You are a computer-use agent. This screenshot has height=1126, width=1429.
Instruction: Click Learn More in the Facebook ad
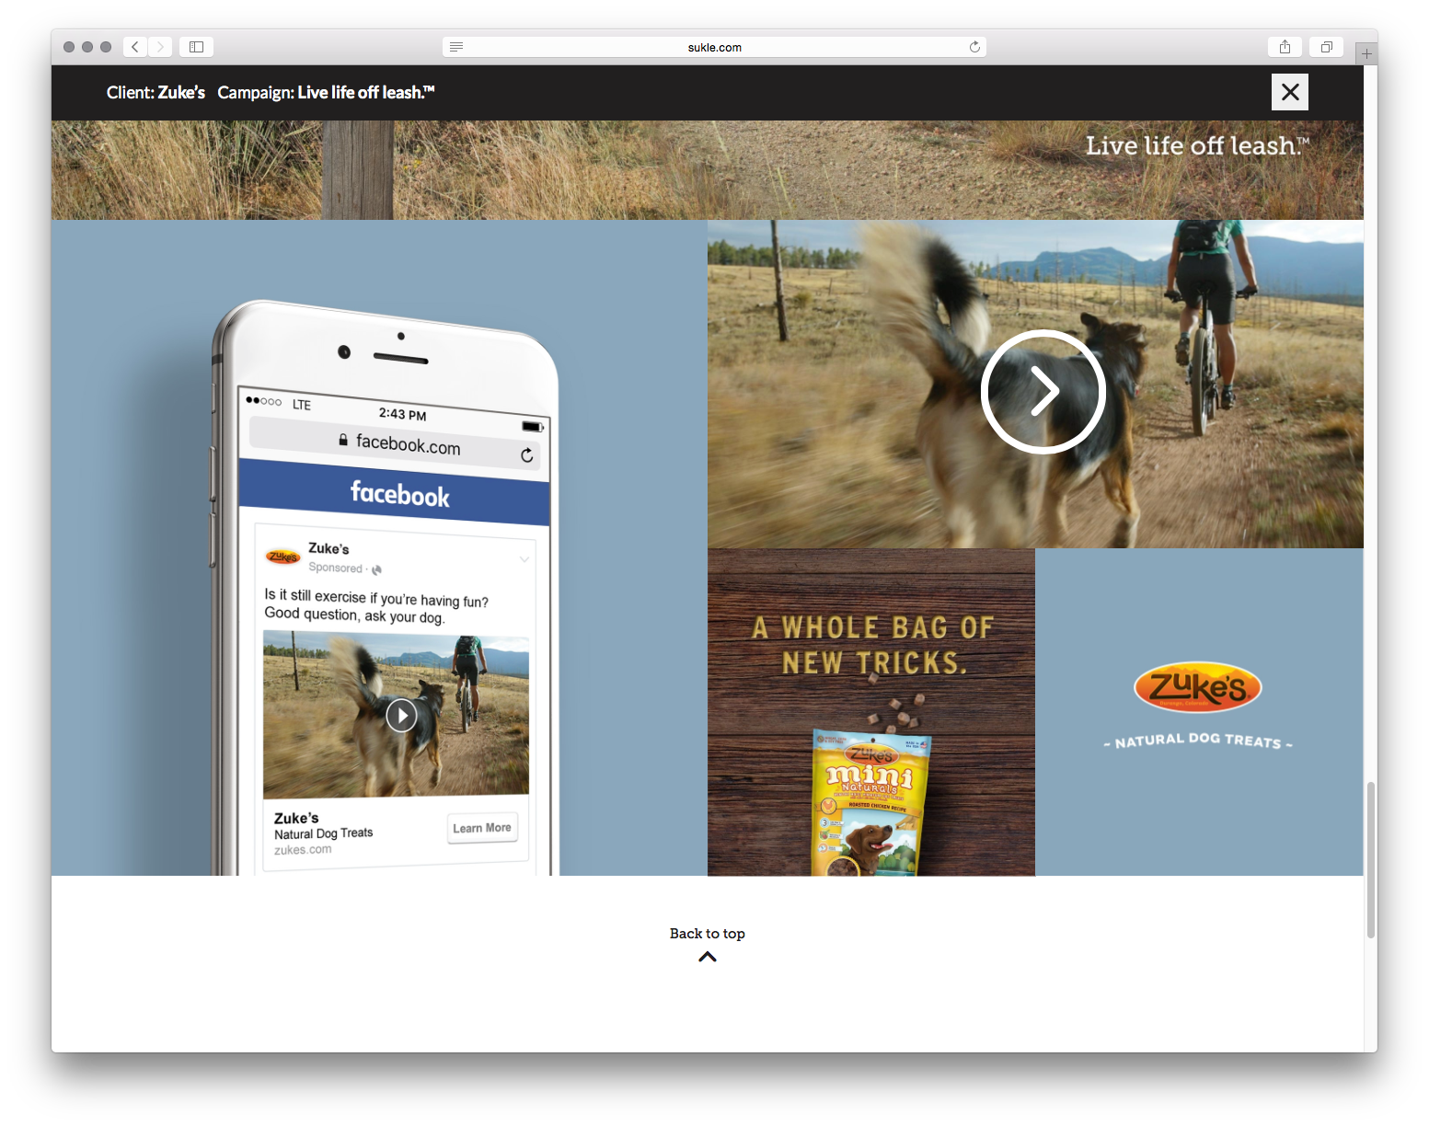click(482, 828)
